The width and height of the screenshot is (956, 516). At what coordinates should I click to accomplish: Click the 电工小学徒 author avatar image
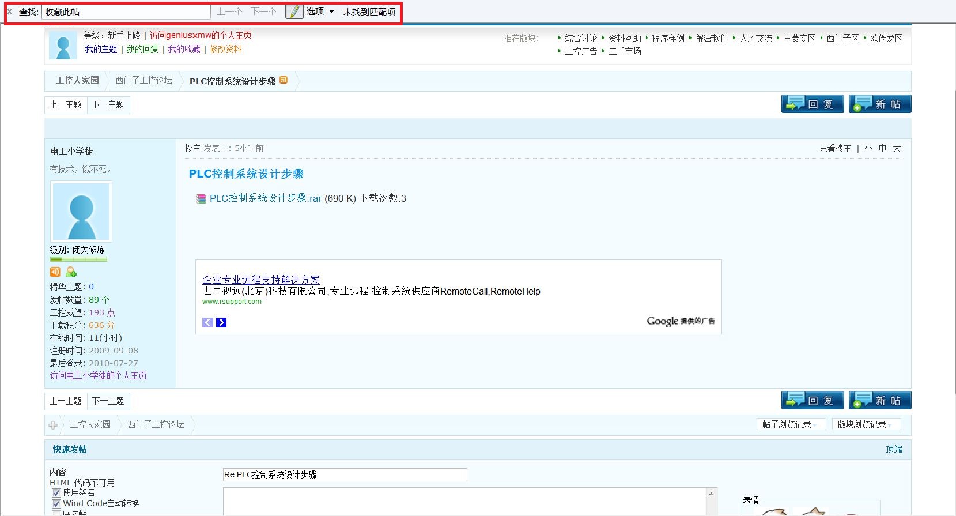(81, 211)
